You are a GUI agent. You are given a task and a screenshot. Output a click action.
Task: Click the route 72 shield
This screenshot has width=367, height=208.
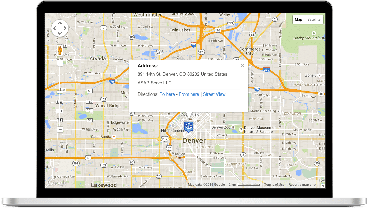click(64, 46)
